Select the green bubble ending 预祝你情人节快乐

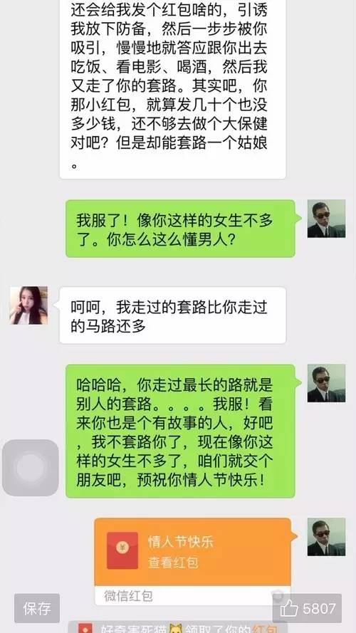[180, 431]
